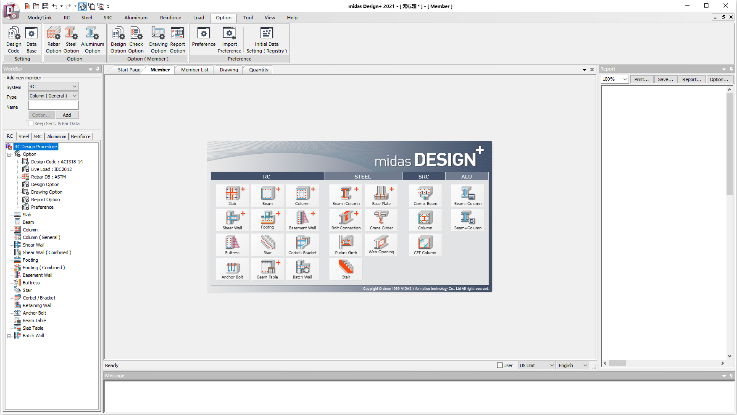This screenshot has width=737, height=415.
Task: Launch RC Shear Wall module
Action: click(232, 220)
